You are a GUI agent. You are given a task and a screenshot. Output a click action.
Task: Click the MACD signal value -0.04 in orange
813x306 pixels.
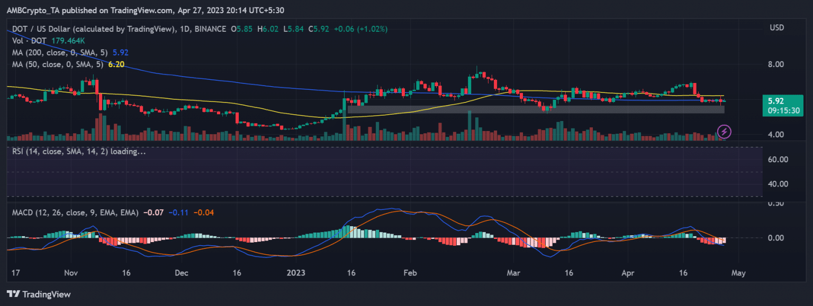204,212
